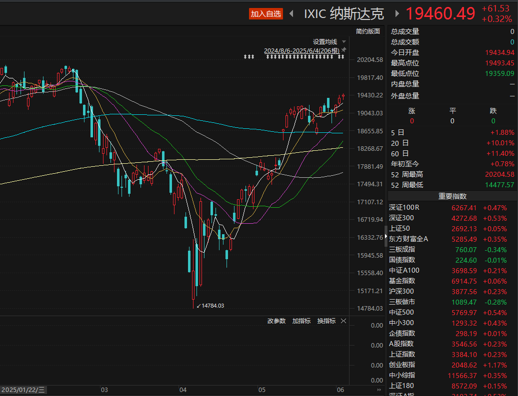Select the 重要指数 section header
The image size is (518, 396).
pyautogui.click(x=452, y=196)
